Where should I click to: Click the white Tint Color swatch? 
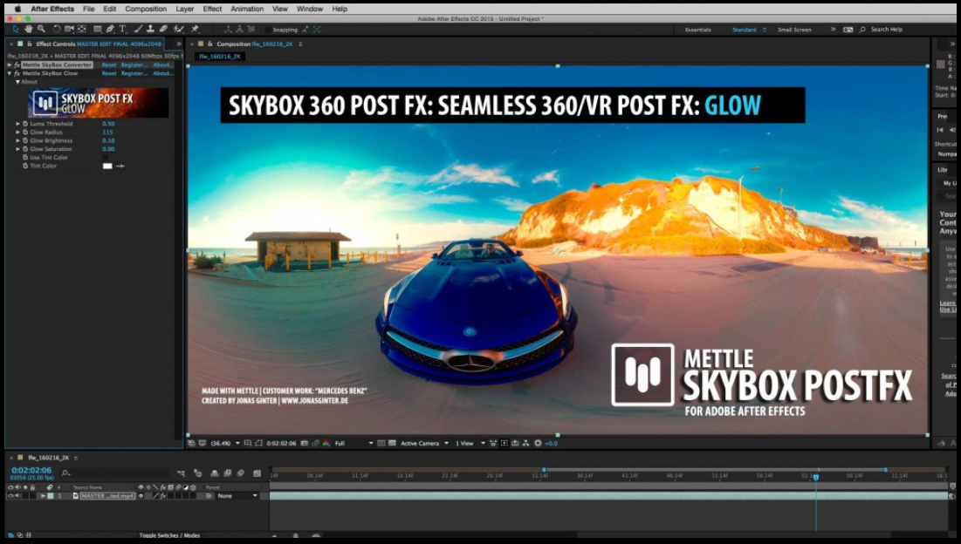pyautogui.click(x=107, y=166)
